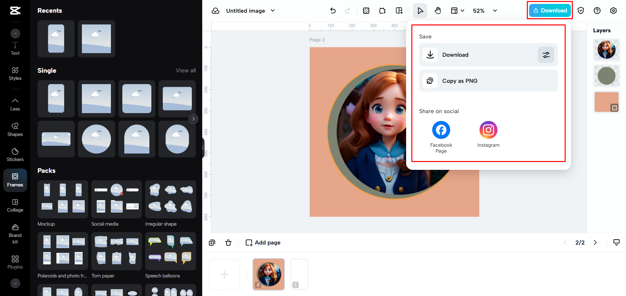
Task: Expand the Untitled image title dropdown
Action: click(x=273, y=10)
